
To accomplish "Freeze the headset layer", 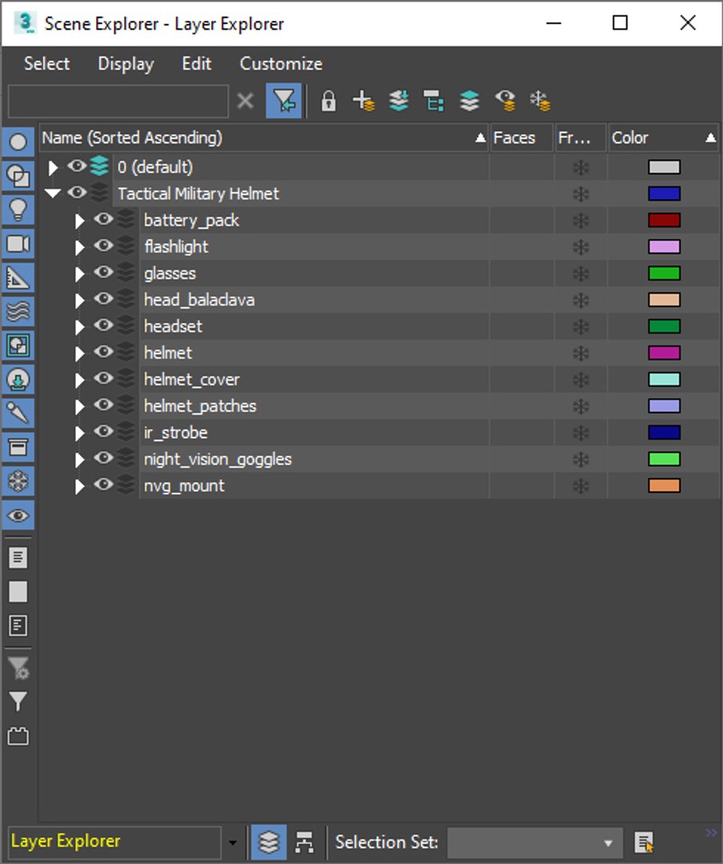I will coord(580,326).
